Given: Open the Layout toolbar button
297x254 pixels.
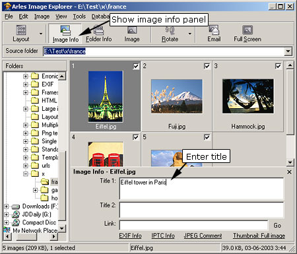Looking at the screenshot, I should pyautogui.click(x=21, y=34).
